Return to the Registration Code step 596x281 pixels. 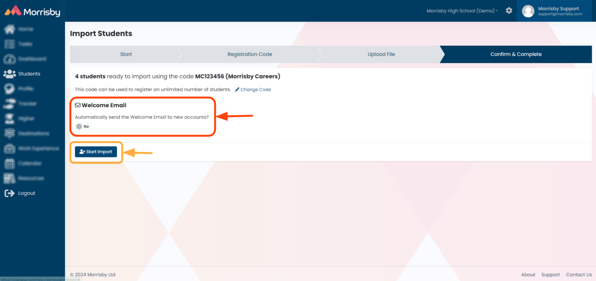250,54
